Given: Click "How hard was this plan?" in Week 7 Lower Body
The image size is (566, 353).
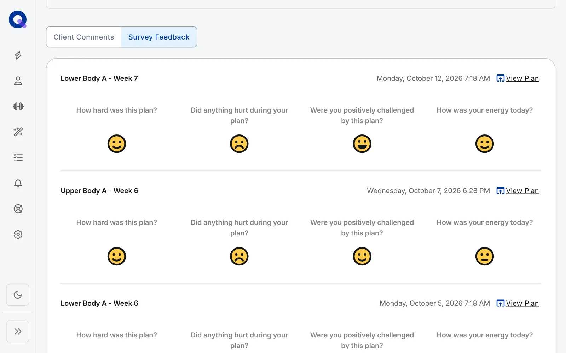Looking at the screenshot, I should click(117, 110).
